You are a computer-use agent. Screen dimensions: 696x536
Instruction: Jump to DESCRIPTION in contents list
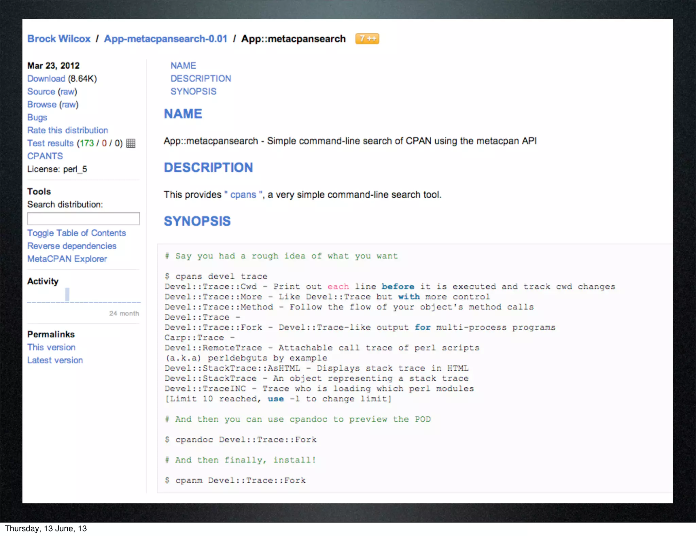(201, 79)
